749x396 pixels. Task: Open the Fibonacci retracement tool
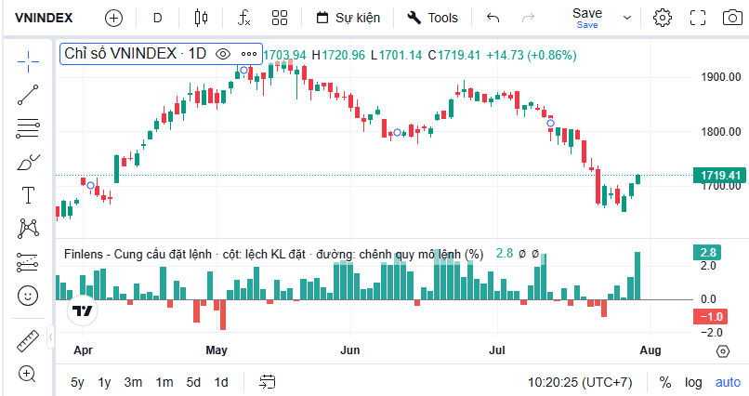pos(28,128)
